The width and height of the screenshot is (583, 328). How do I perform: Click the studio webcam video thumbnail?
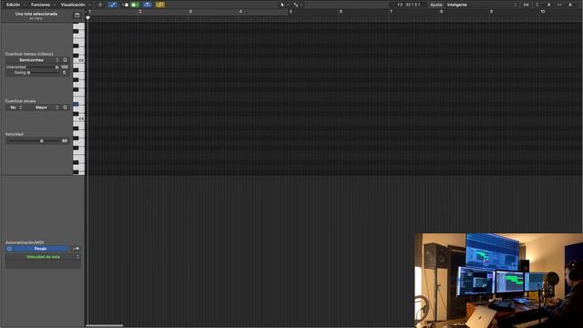click(x=498, y=281)
